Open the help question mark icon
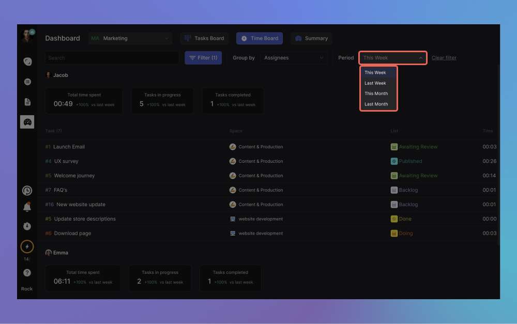The height and width of the screenshot is (324, 517). [x=27, y=273]
